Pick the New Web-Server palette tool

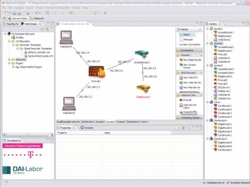pos(189,83)
